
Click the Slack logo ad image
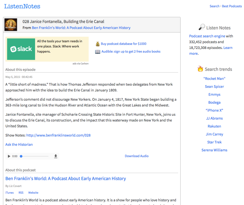21,49
